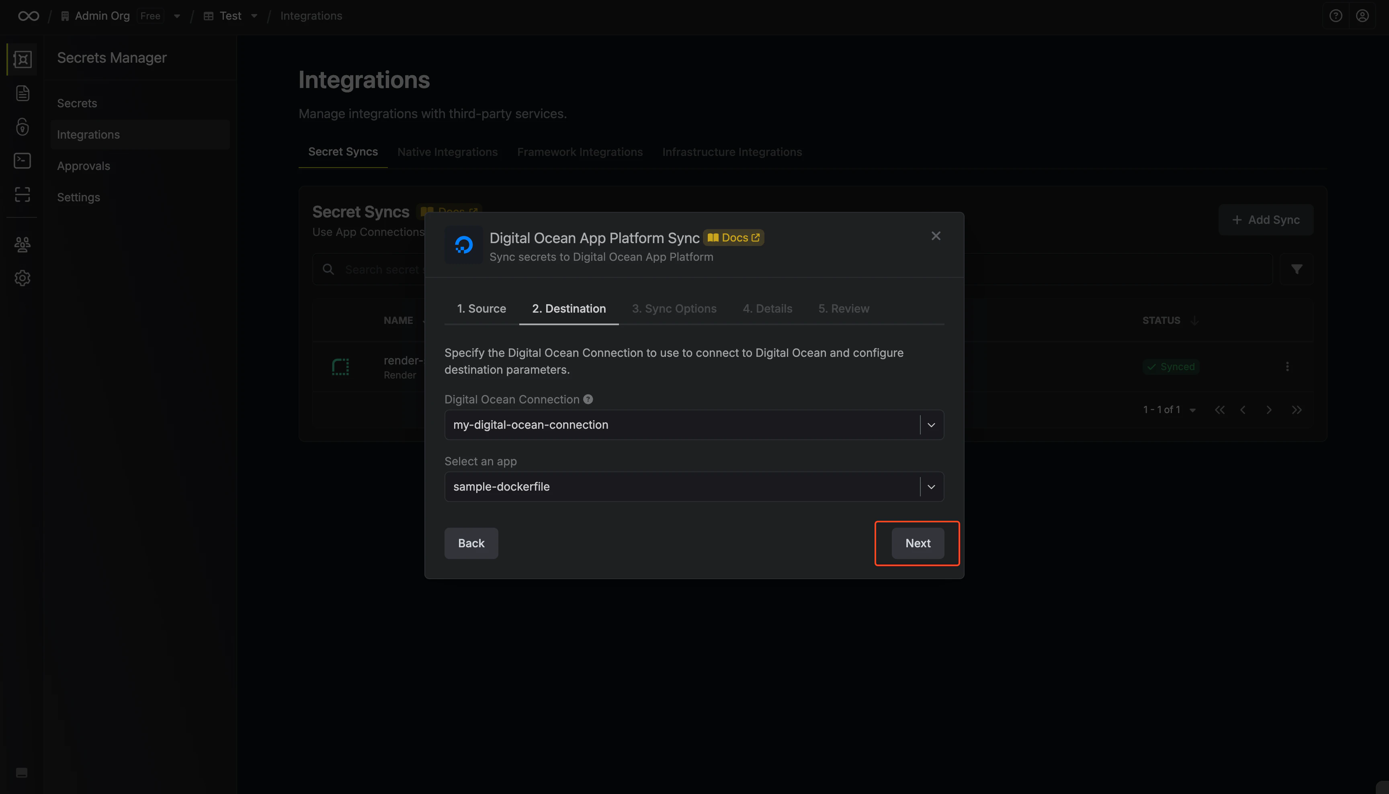Click the Synced status badge
The height and width of the screenshot is (794, 1389).
(x=1171, y=367)
